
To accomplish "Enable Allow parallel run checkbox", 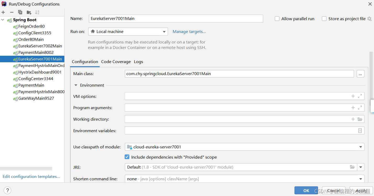I will (x=277, y=19).
